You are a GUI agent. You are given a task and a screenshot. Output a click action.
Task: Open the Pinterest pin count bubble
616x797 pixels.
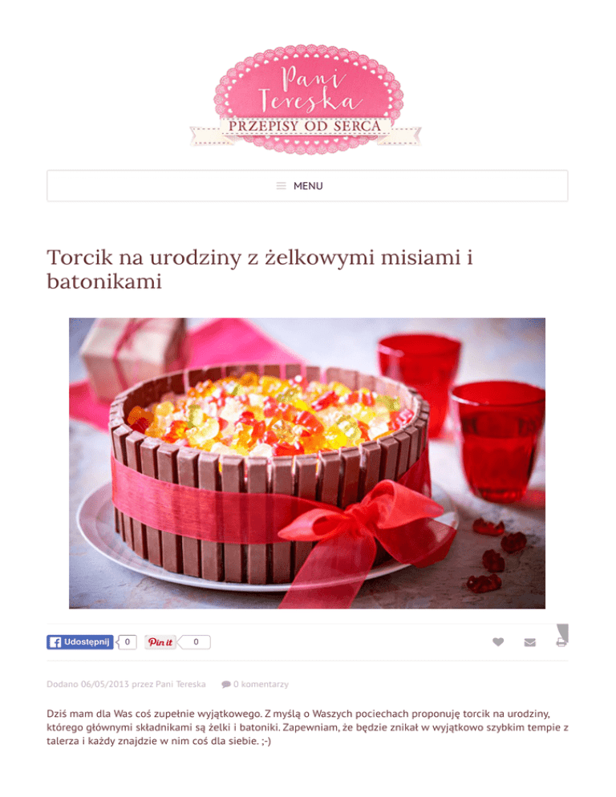[x=194, y=642]
